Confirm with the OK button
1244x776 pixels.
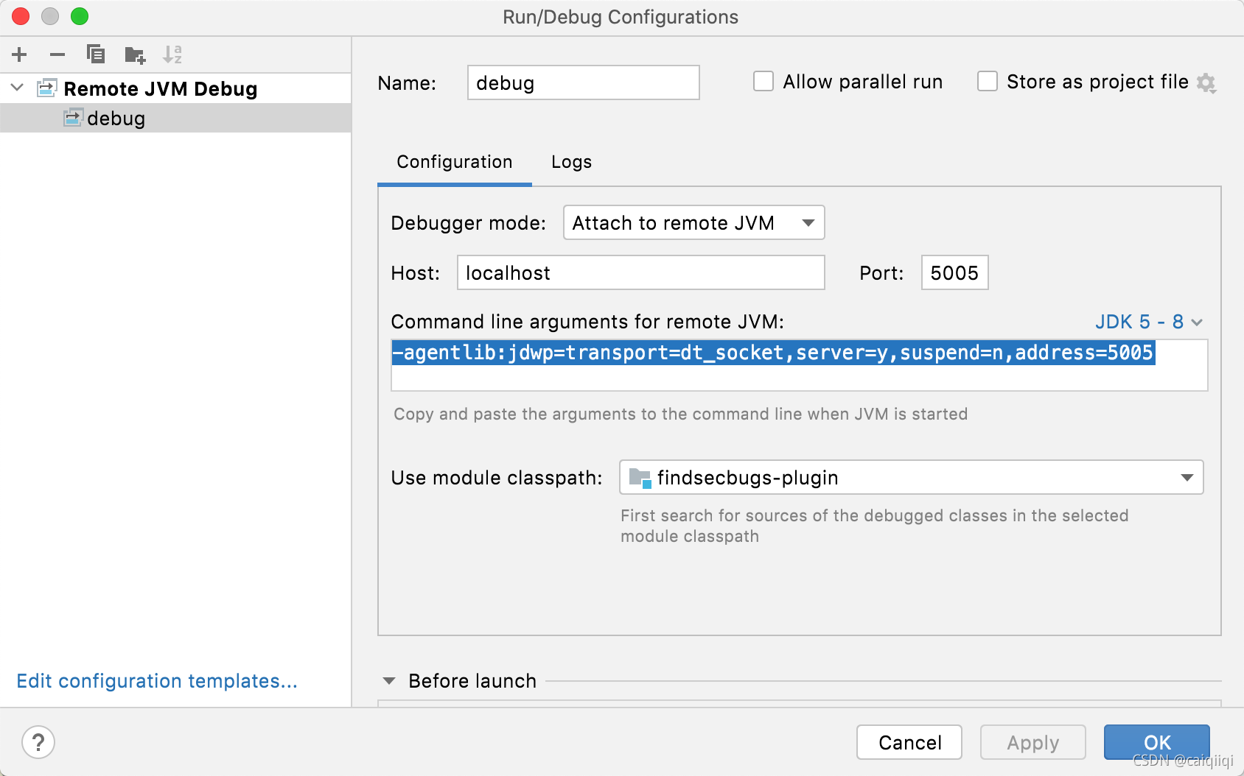(1156, 742)
